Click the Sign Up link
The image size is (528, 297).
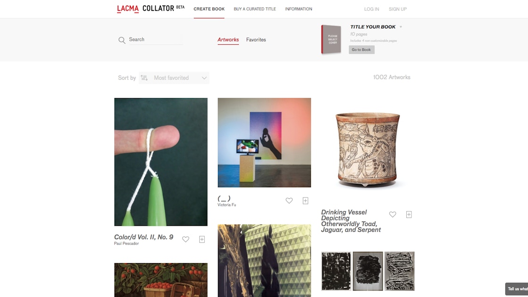(398, 9)
